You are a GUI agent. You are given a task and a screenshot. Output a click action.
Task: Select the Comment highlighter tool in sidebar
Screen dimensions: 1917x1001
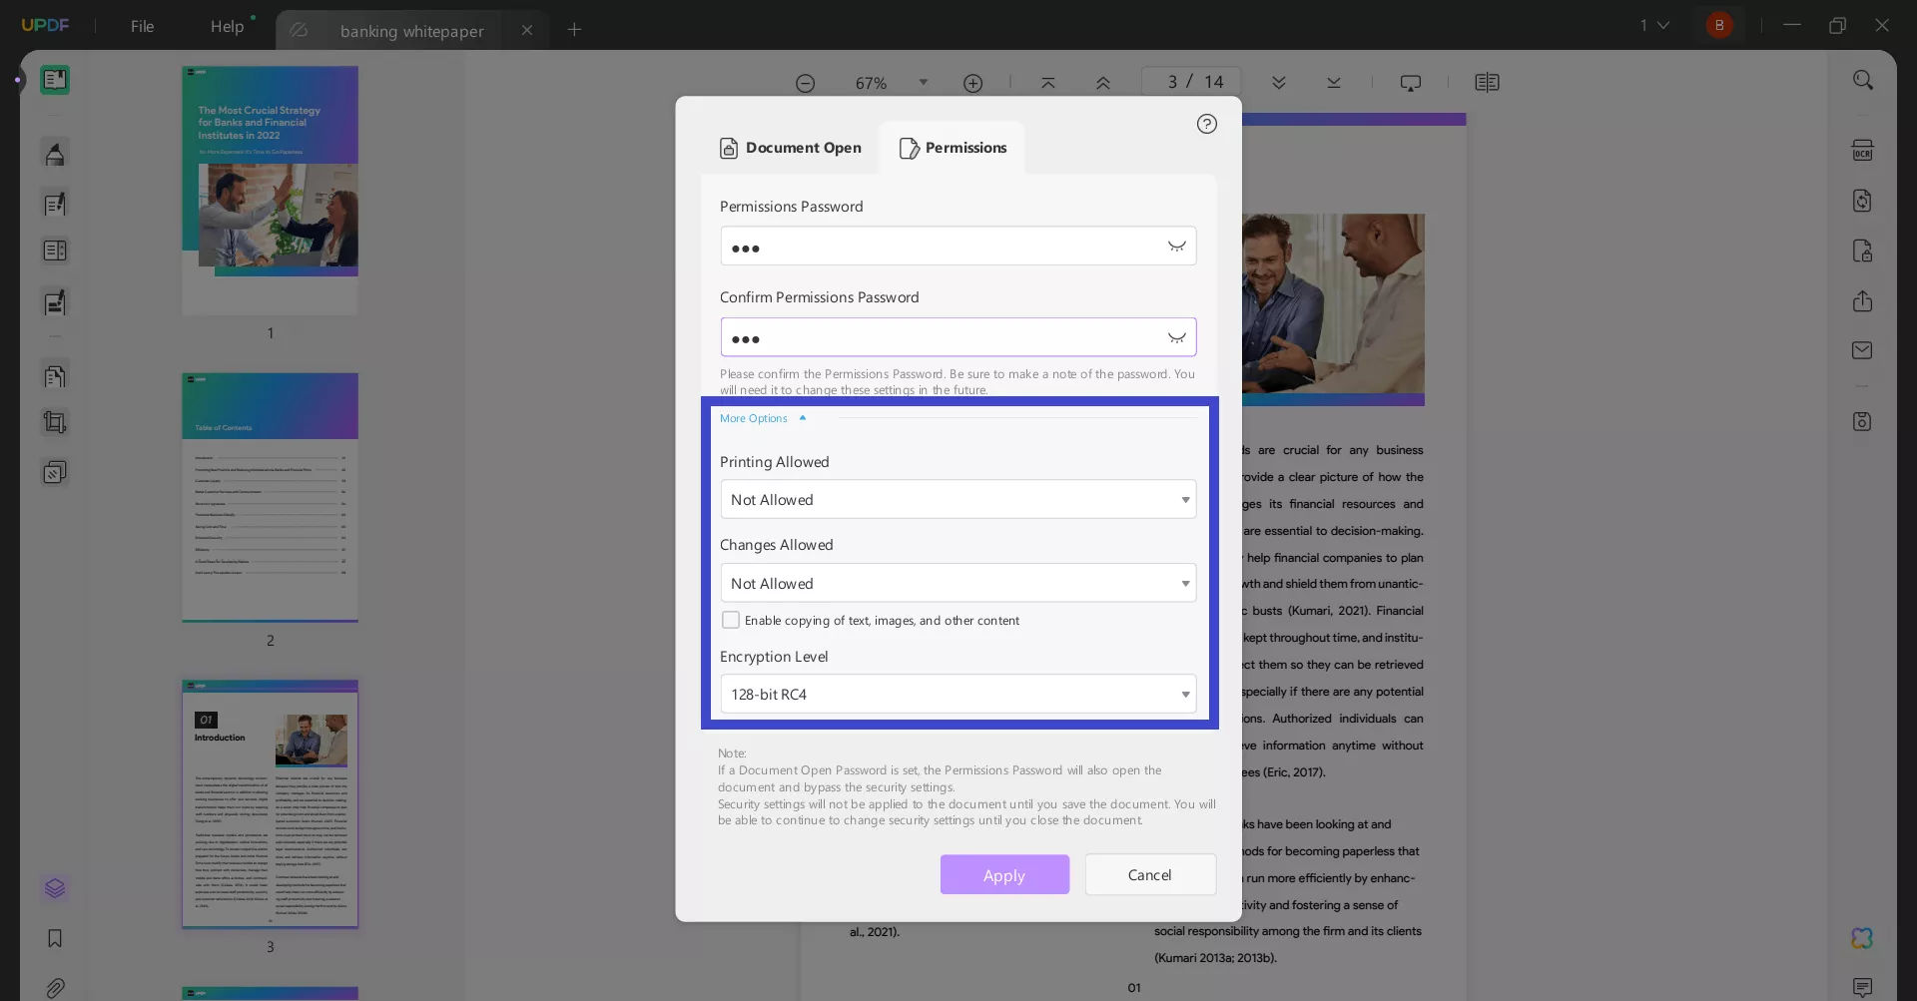(55, 154)
